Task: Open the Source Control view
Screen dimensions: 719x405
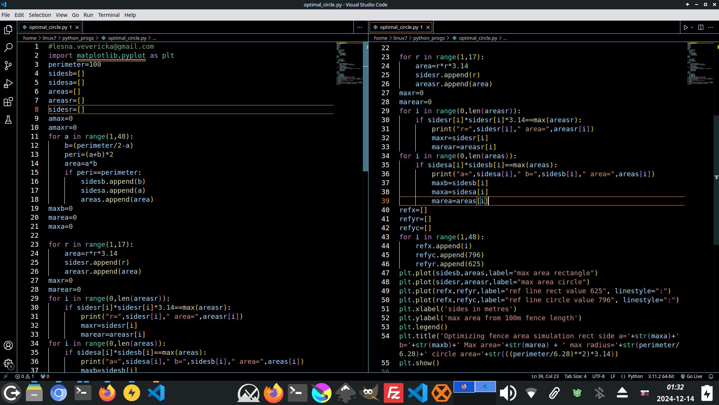Action: click(8, 66)
